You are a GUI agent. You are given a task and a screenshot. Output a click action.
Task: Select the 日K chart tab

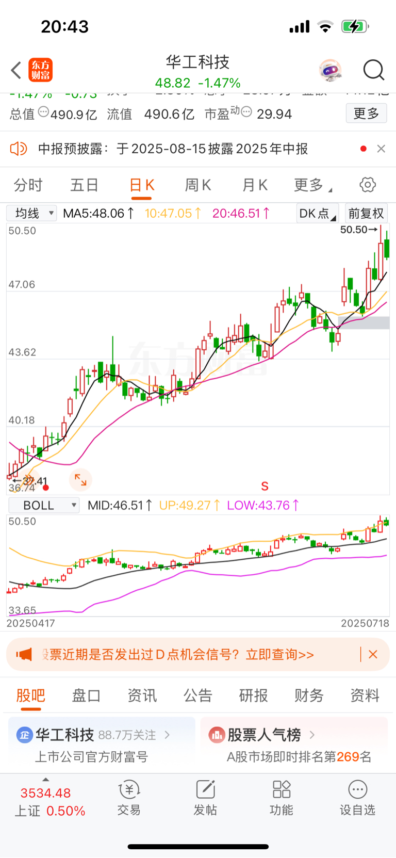pos(142,185)
